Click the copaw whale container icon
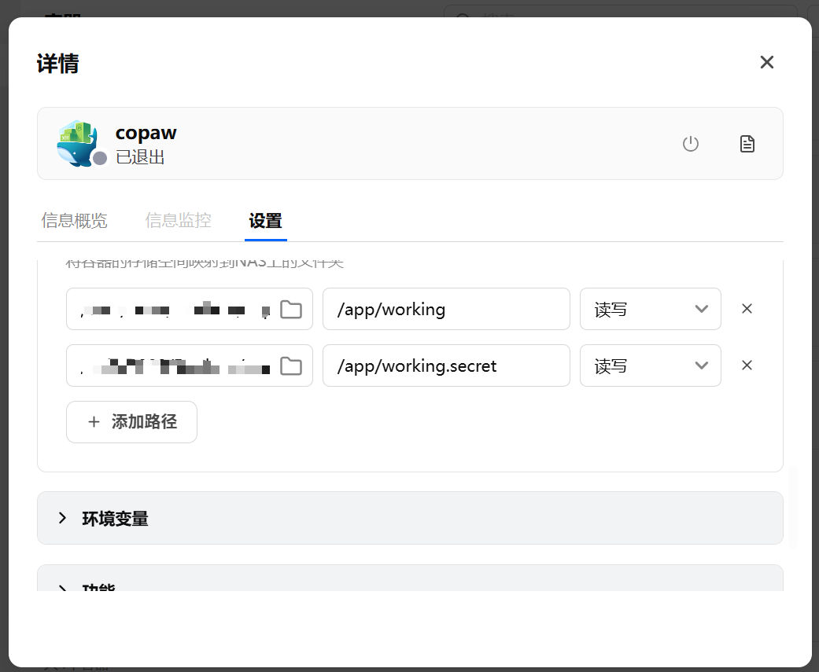This screenshot has width=819, height=672. tap(77, 144)
